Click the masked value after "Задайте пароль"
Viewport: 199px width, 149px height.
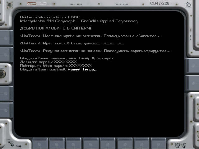coord(65,62)
